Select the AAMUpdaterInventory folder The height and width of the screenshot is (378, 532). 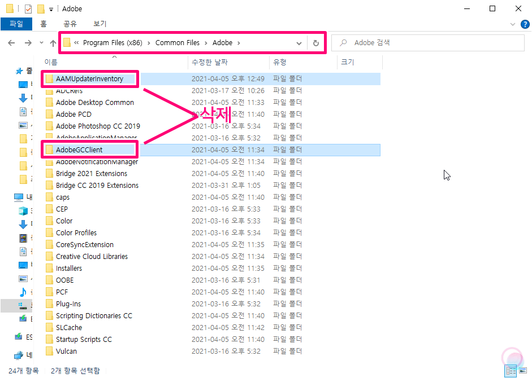pos(89,78)
